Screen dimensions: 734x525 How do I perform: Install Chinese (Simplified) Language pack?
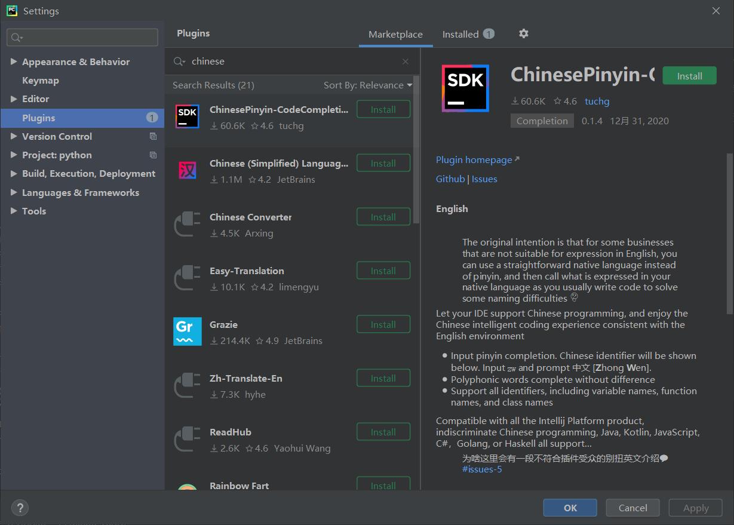pyautogui.click(x=383, y=163)
